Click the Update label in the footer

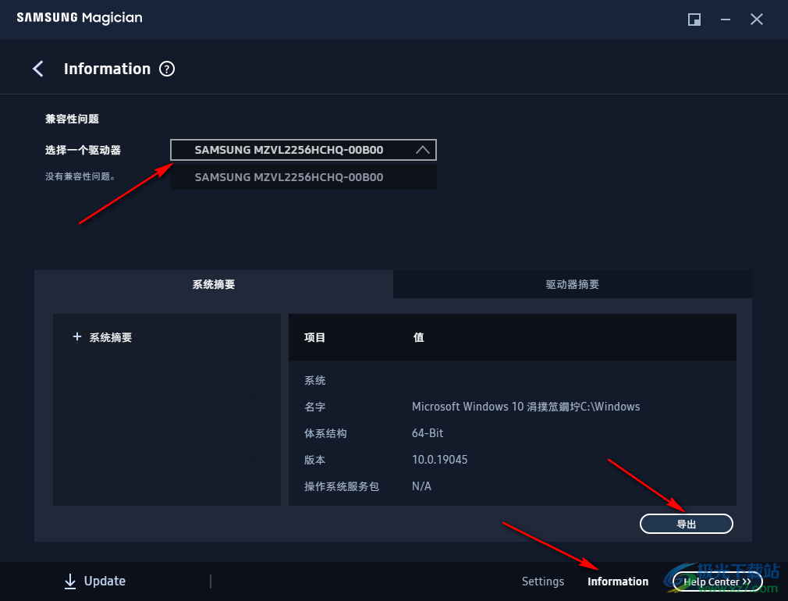pyautogui.click(x=105, y=581)
